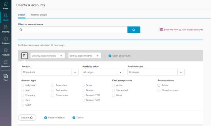Viewport: 211px width, 126px height.
Task: Start the Tour from the sidebar
Action: tap(6, 78)
